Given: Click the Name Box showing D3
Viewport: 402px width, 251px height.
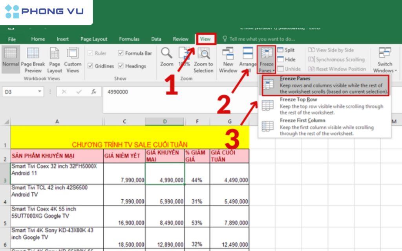Looking at the screenshot, I should (x=19, y=92).
